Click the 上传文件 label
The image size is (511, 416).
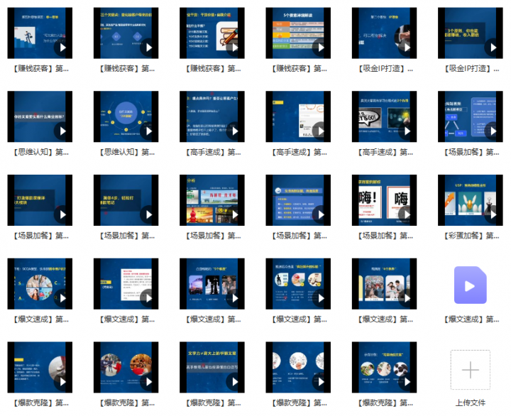pos(471,403)
